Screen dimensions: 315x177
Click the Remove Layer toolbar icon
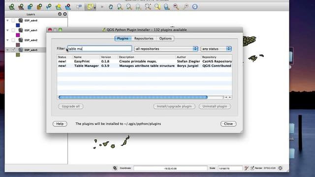tap(68, 7)
